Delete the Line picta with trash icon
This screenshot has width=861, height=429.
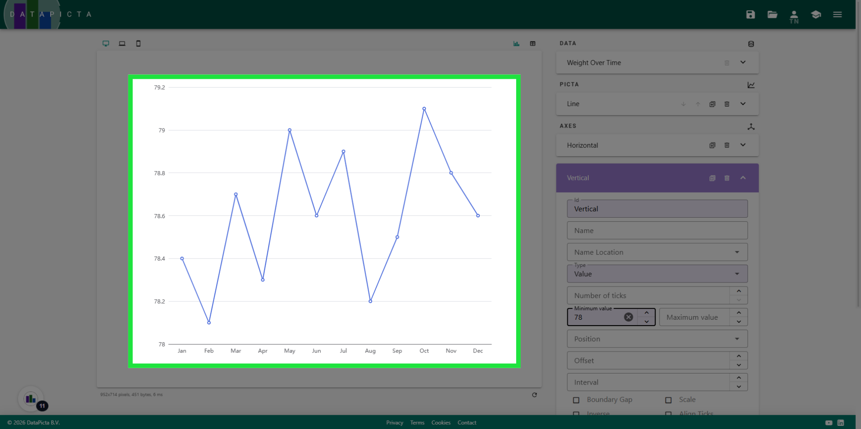click(727, 104)
